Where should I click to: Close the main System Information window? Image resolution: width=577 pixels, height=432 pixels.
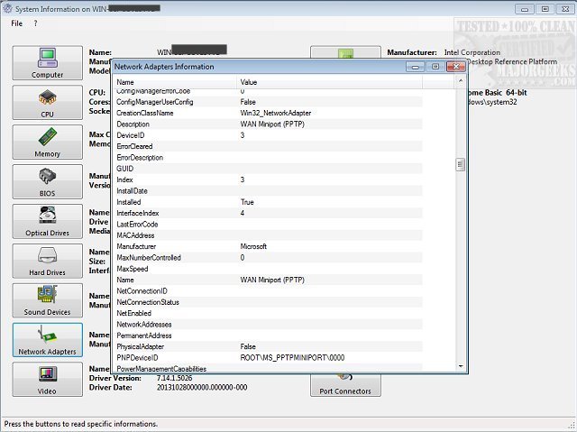point(565,9)
